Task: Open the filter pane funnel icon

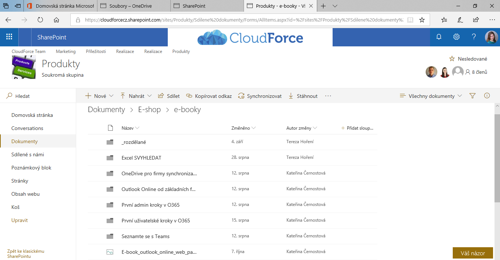Action: pyautogui.click(x=473, y=96)
